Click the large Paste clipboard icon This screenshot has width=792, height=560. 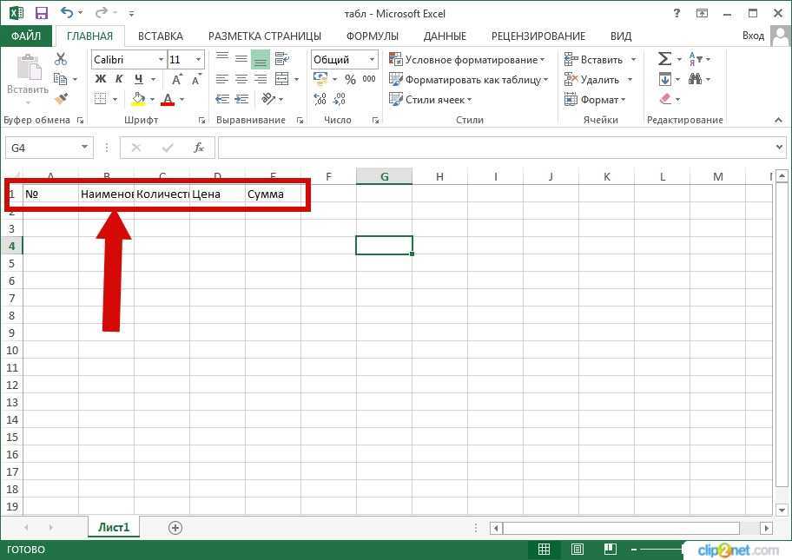coord(29,67)
